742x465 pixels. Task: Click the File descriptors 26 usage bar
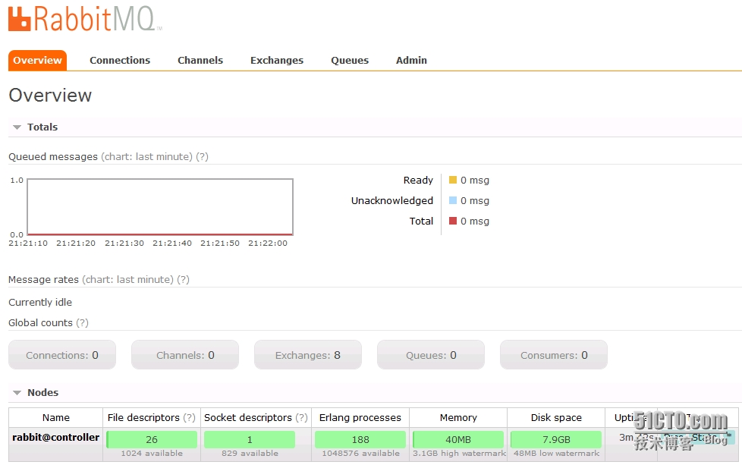152,439
